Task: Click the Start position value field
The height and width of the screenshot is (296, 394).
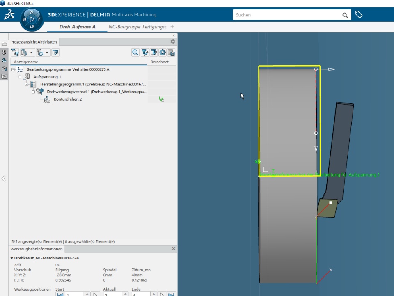Action: (74, 294)
